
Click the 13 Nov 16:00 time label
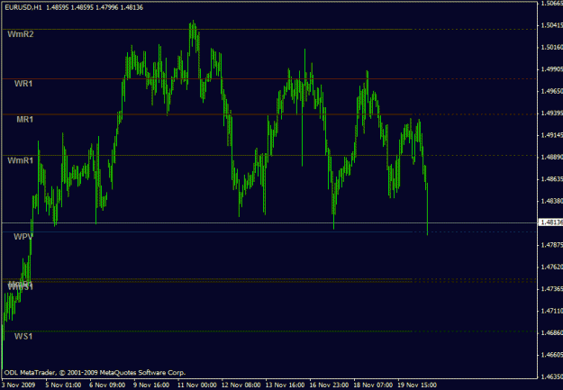286,385
